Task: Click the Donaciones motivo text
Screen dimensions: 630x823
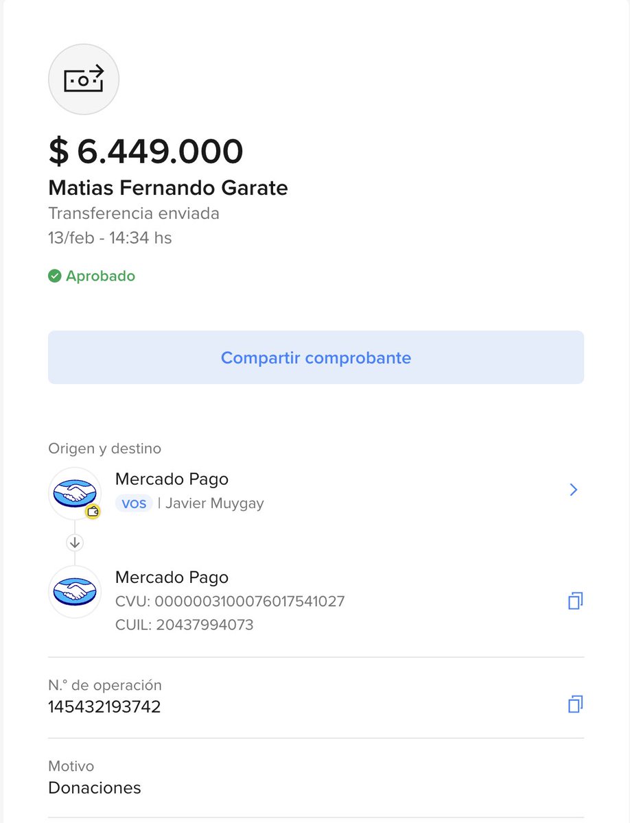Action: (95, 788)
